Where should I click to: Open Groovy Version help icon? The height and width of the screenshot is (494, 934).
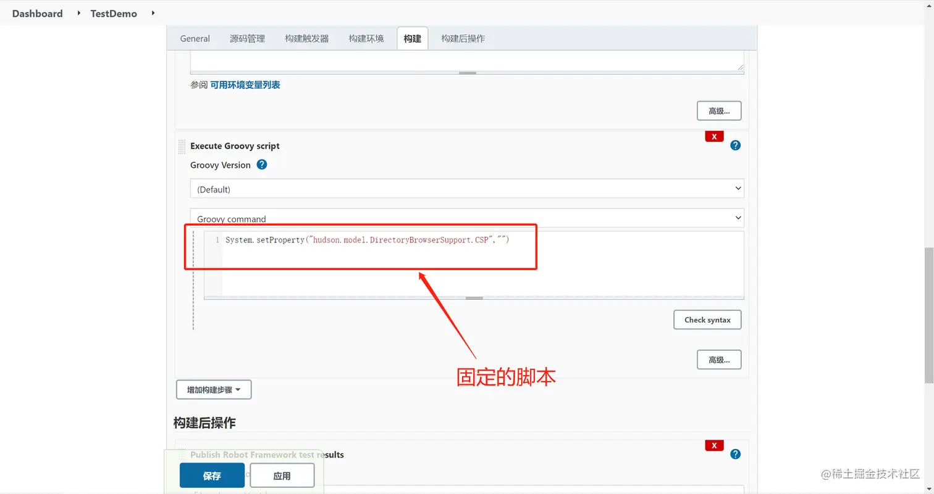[x=262, y=165]
